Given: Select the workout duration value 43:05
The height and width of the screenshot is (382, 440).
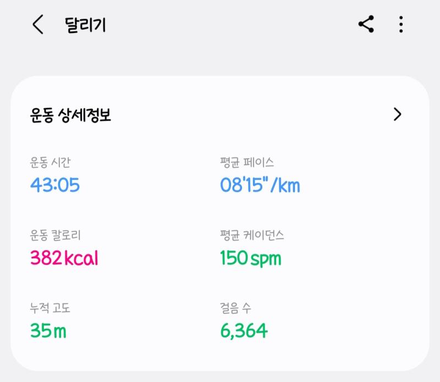Looking at the screenshot, I should pyautogui.click(x=55, y=185).
